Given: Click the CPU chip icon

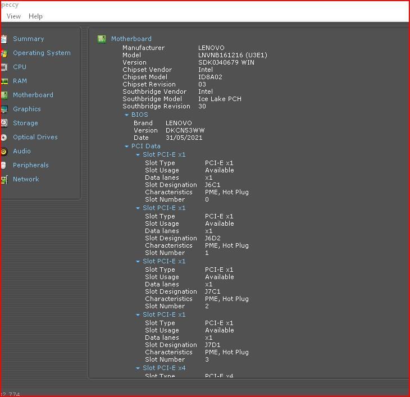Looking at the screenshot, I should (4, 67).
